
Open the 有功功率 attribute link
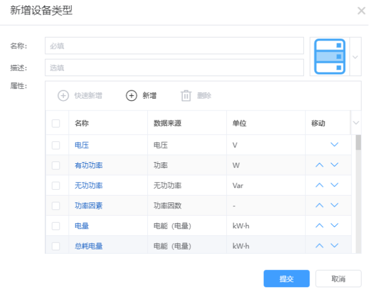tap(88, 165)
